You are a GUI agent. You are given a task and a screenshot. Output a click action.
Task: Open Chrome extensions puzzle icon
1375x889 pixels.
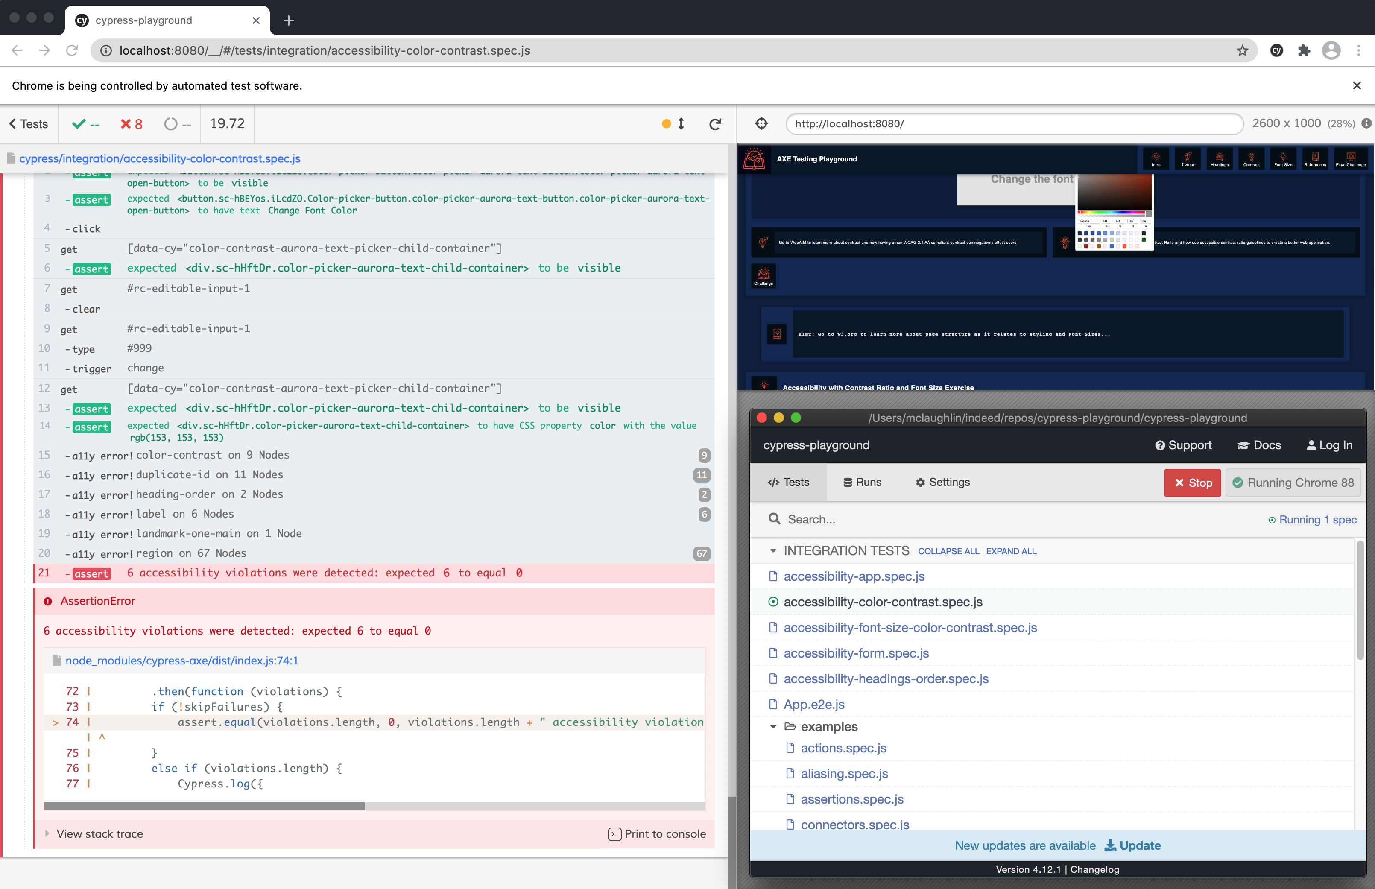[1303, 51]
